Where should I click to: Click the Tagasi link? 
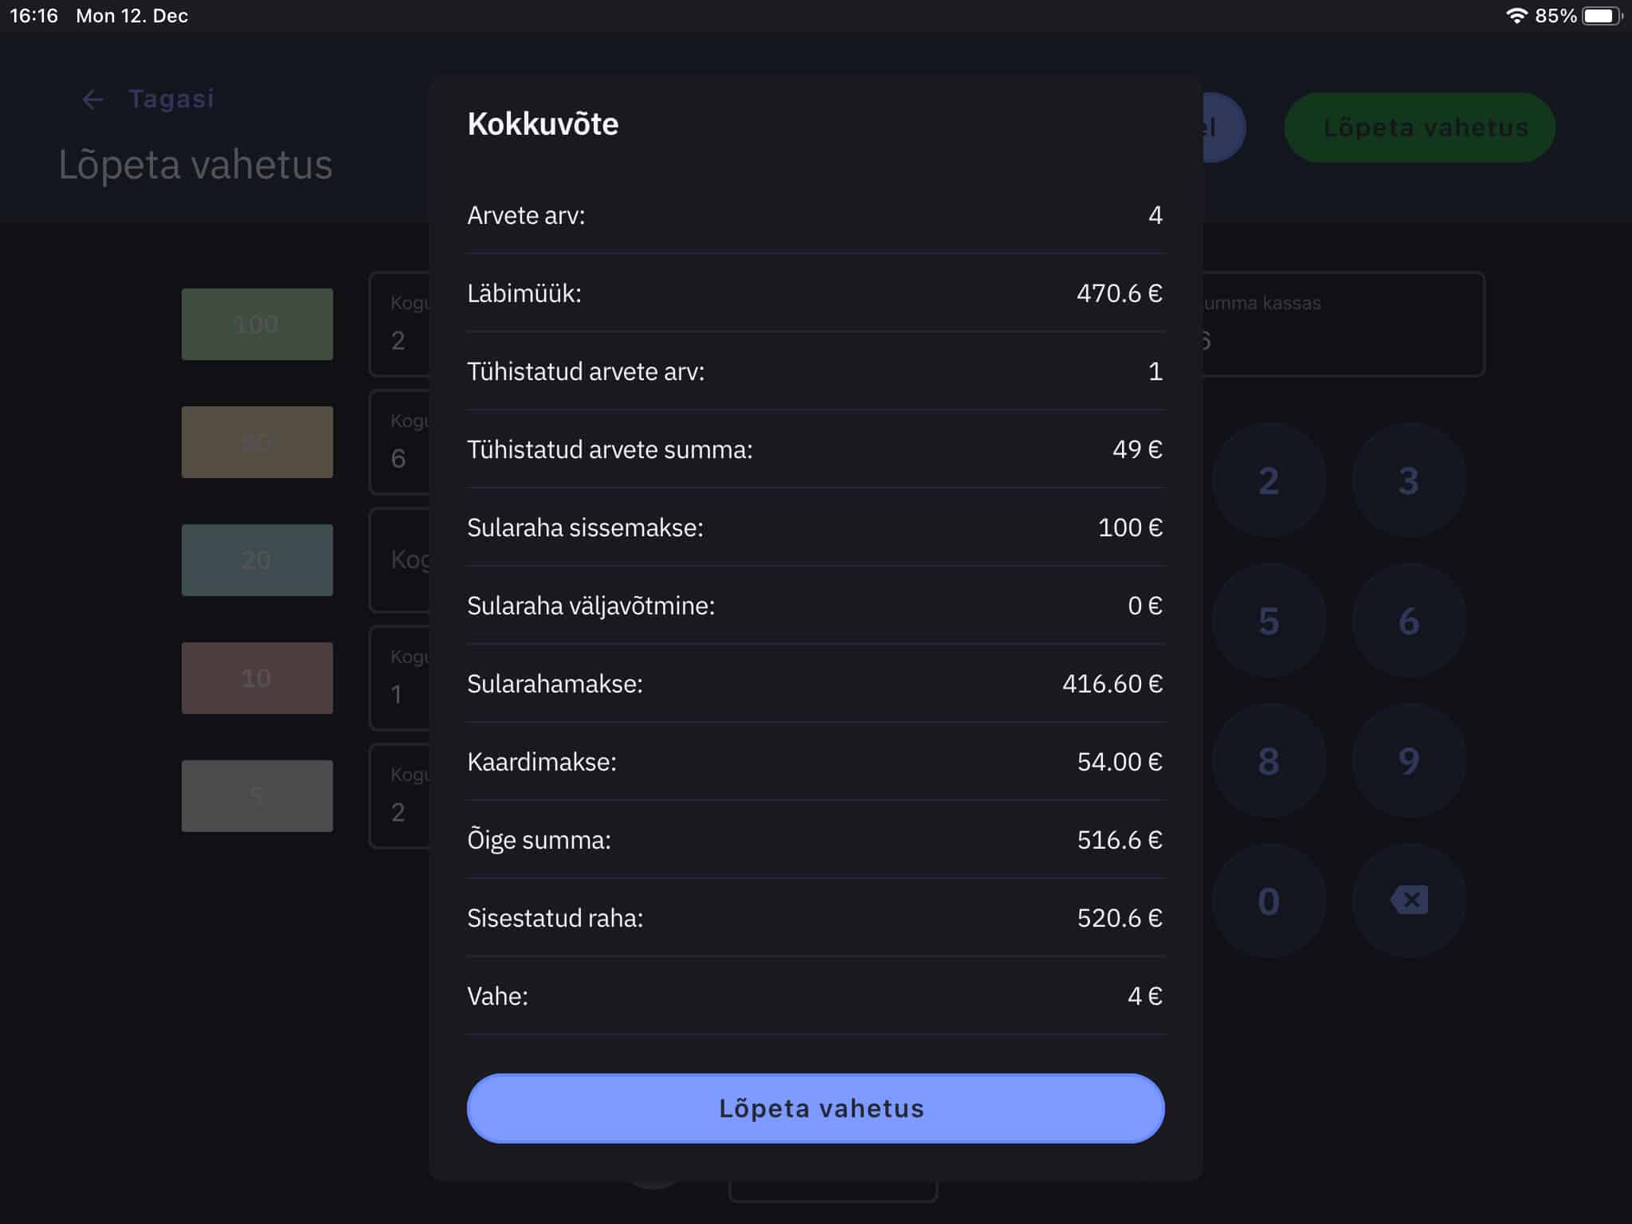point(171,99)
